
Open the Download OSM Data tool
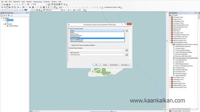pos(181,54)
